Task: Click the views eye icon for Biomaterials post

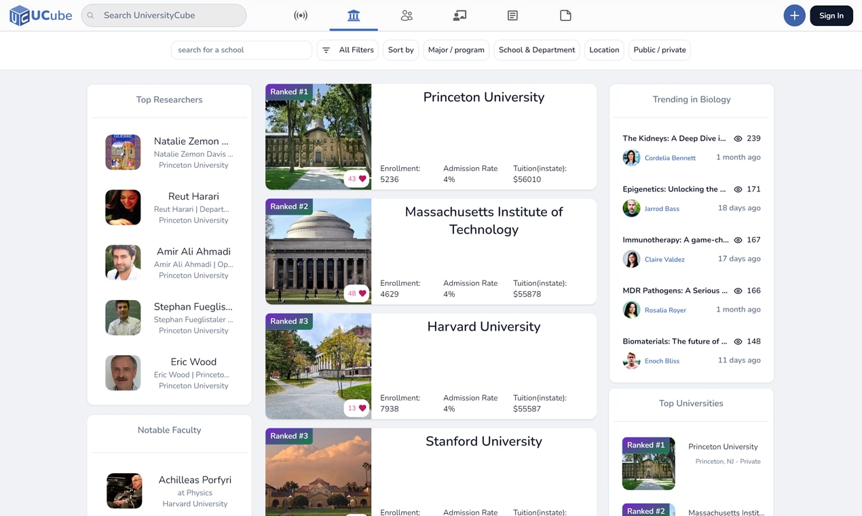Action: pos(738,342)
